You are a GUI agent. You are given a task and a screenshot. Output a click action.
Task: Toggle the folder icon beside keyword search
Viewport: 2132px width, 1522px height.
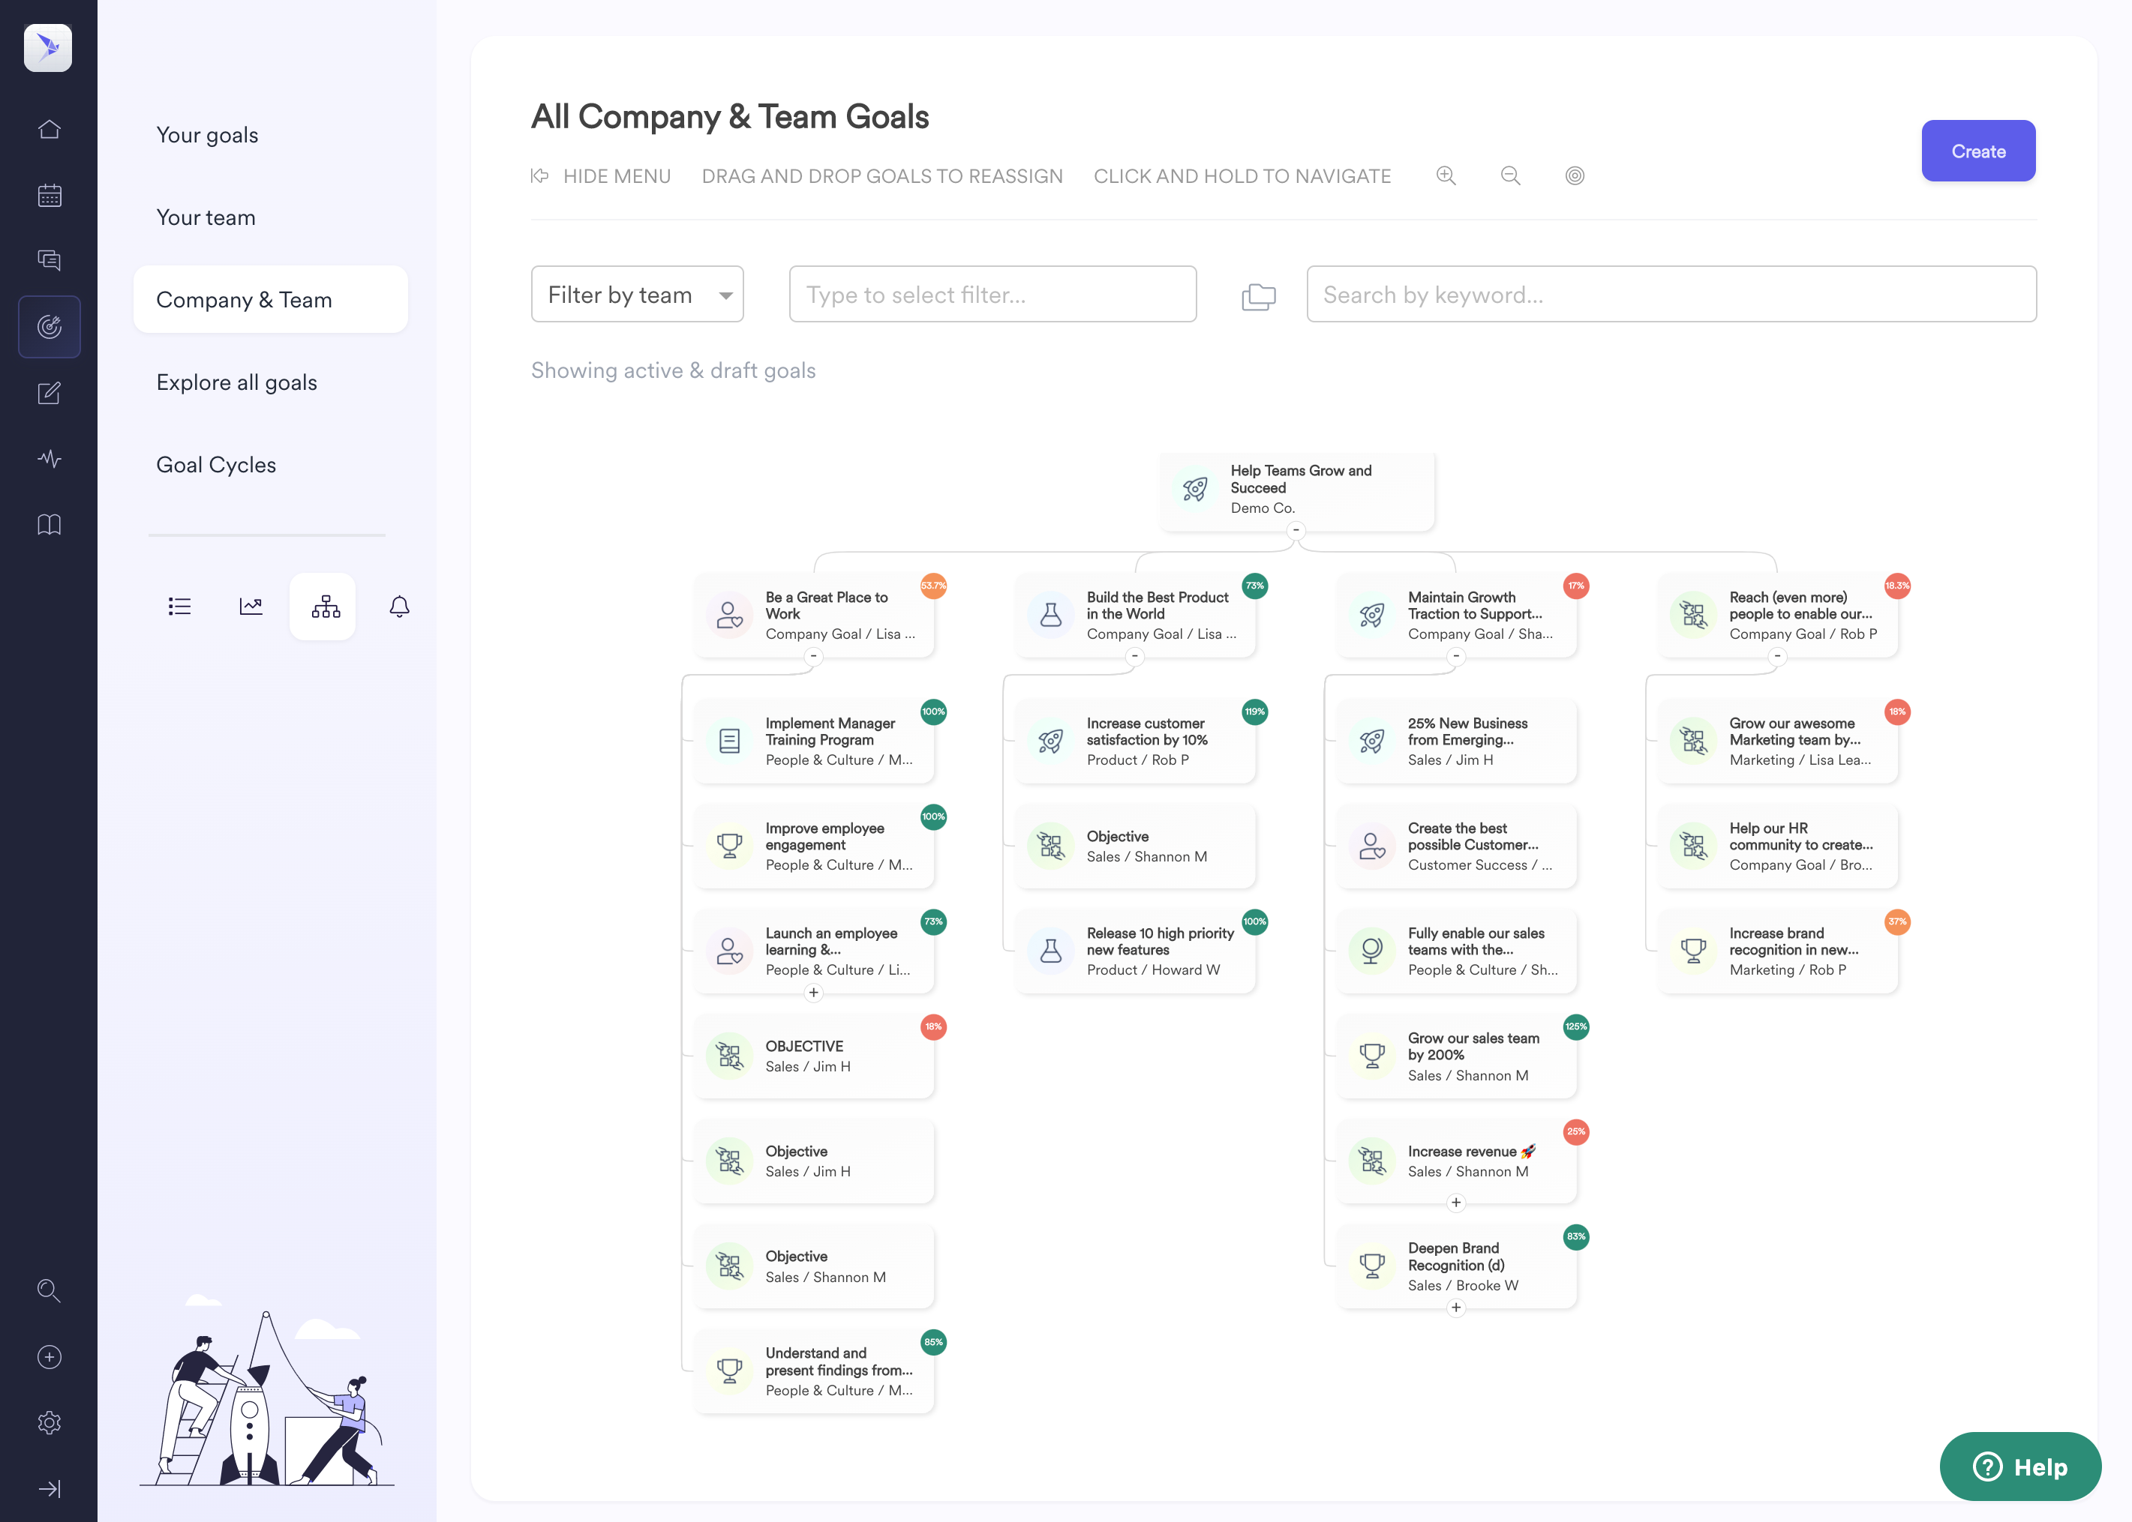pos(1258,296)
